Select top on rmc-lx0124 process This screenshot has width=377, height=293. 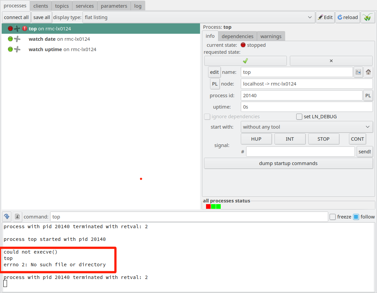tap(101, 29)
